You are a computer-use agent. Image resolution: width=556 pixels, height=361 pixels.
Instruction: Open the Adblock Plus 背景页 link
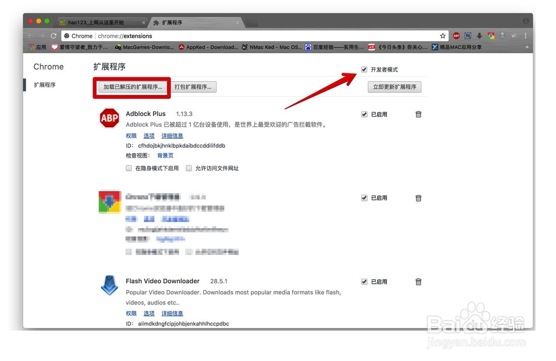[165, 156]
